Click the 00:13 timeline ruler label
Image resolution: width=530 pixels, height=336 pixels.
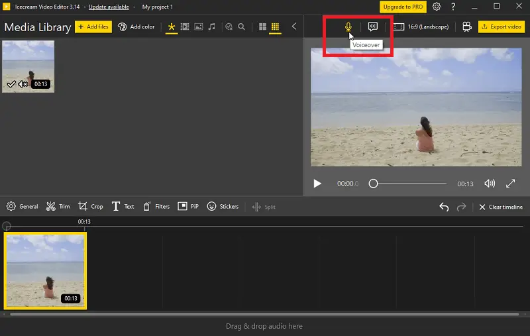click(84, 222)
